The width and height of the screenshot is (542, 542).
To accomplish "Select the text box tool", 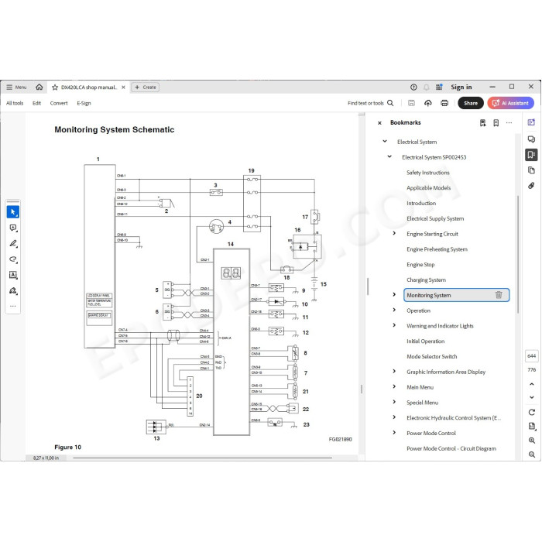I will click(x=13, y=275).
